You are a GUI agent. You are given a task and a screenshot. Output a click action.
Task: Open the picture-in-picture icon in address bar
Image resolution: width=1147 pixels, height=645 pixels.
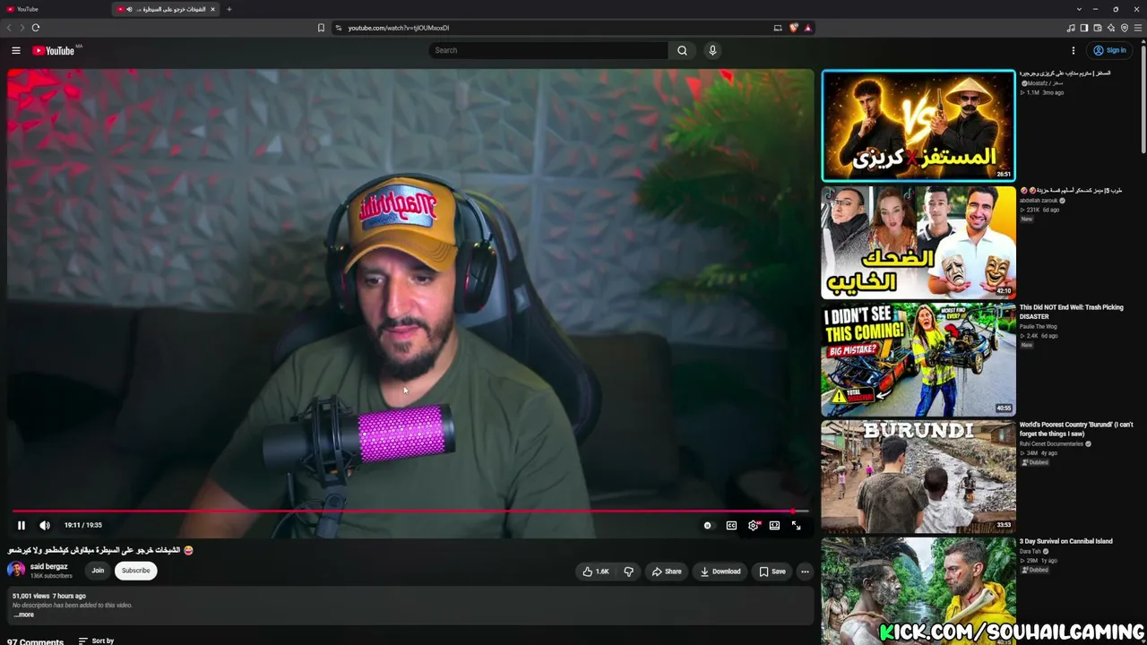[777, 28]
